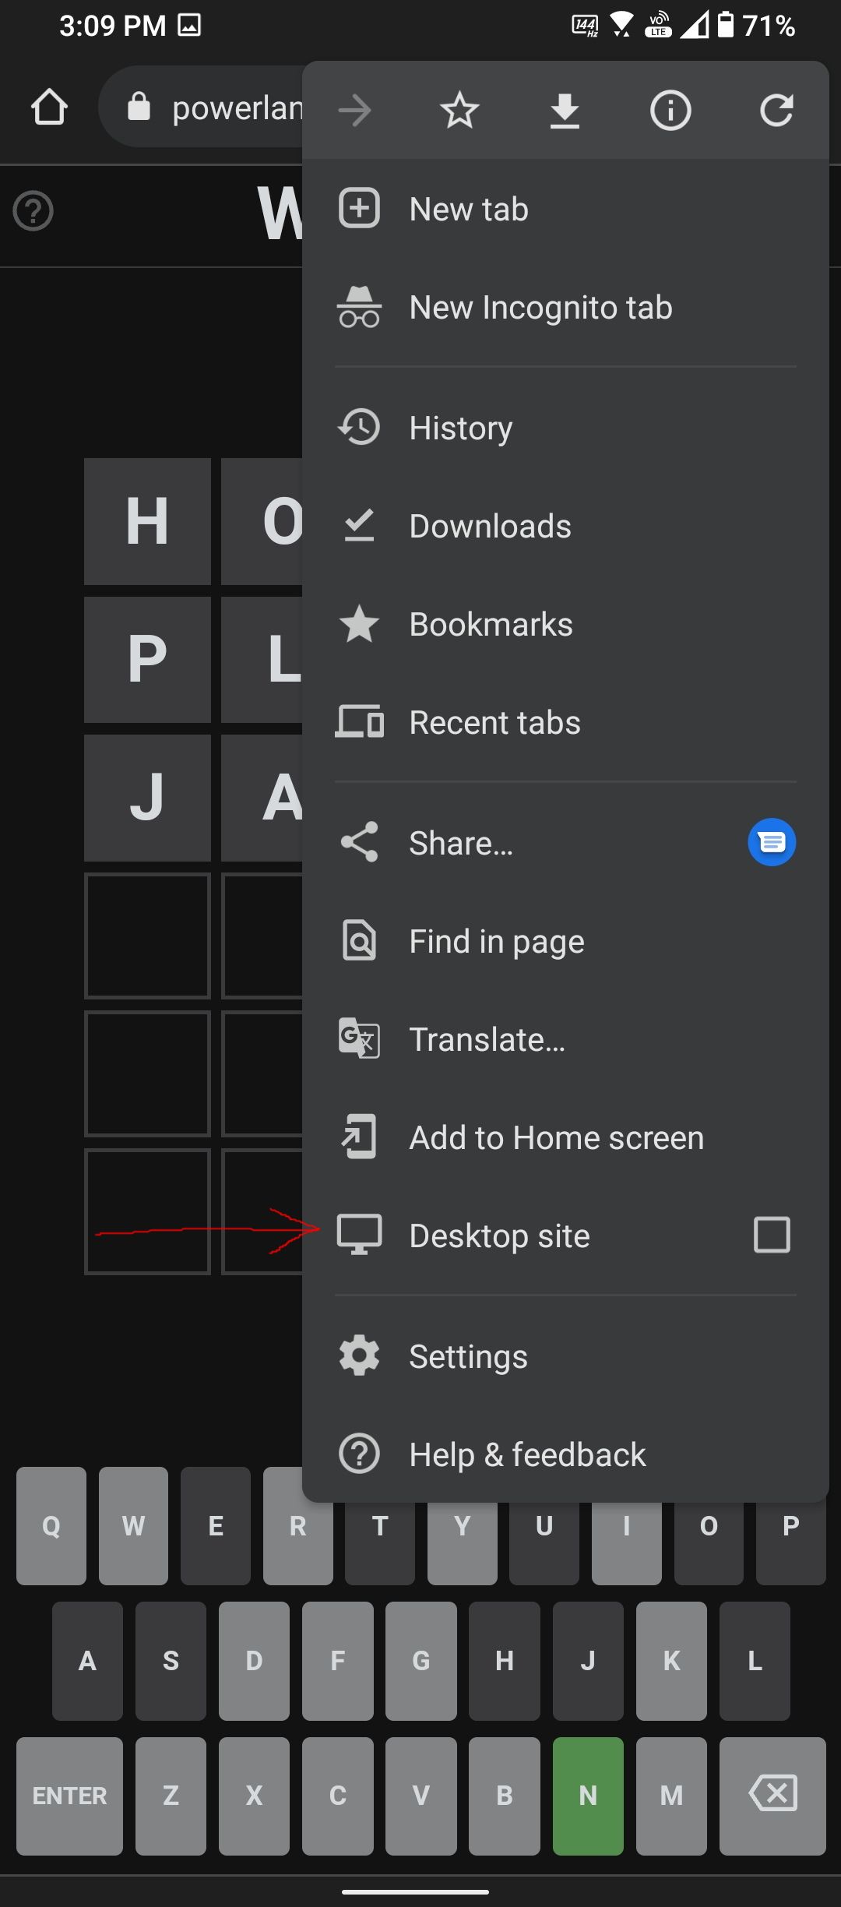The image size is (841, 1907).
Task: Tap the blue Messages share shortcut icon
Action: click(x=772, y=842)
